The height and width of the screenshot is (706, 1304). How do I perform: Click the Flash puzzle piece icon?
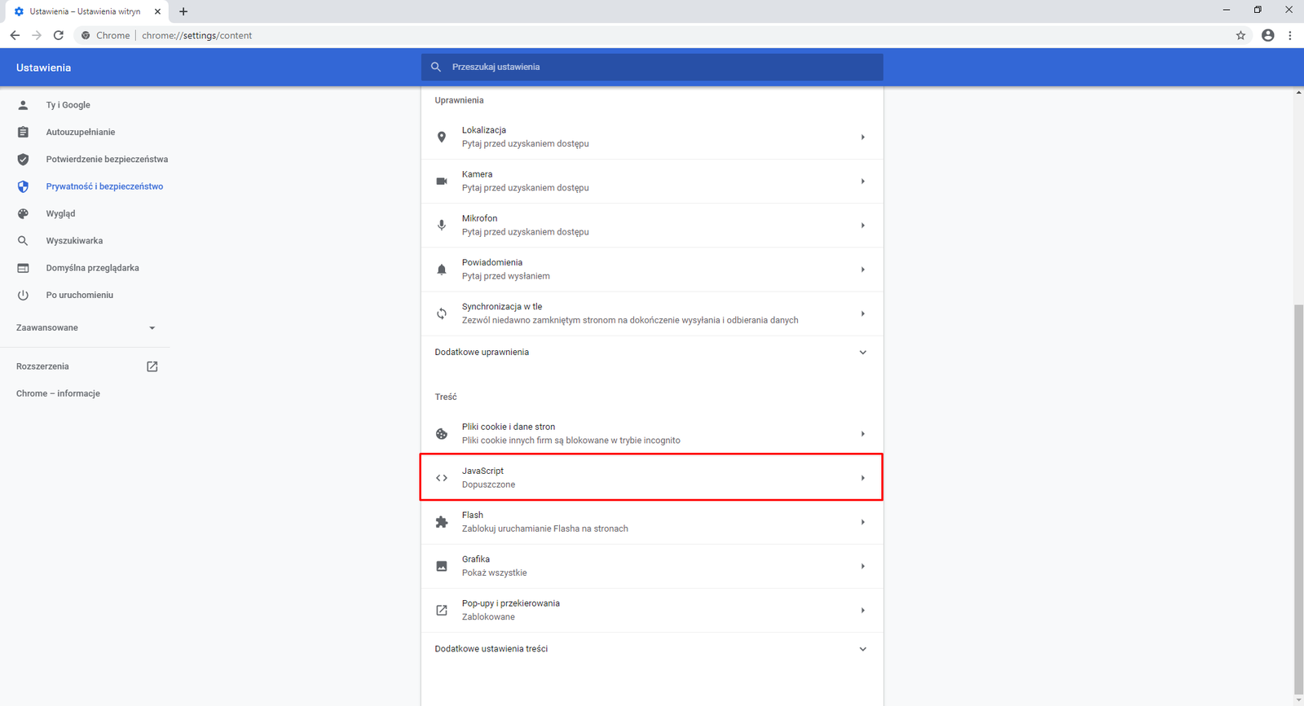[x=442, y=522]
